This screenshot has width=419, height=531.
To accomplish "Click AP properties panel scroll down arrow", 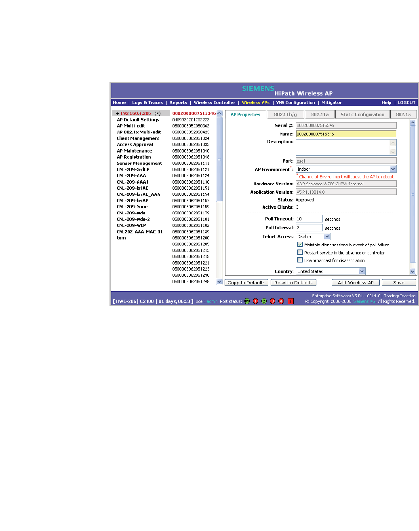I will [x=413, y=272].
